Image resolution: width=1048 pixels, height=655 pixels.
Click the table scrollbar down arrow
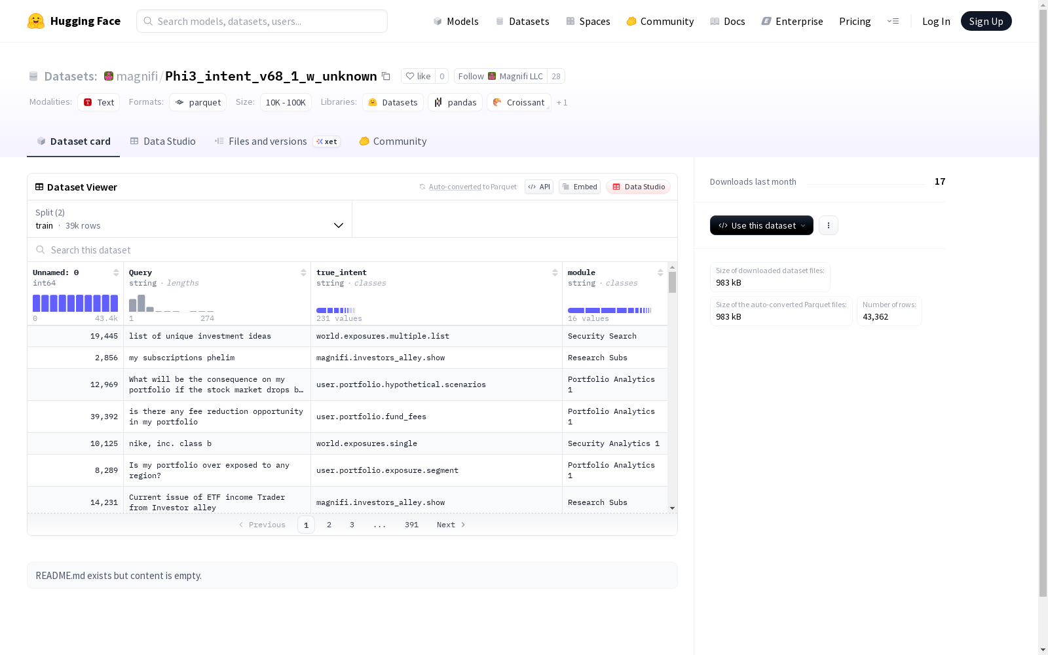pos(672,508)
